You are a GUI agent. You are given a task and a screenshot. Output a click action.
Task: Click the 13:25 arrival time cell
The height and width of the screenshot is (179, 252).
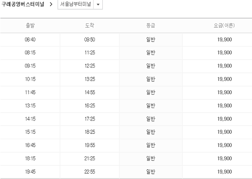click(x=90, y=79)
